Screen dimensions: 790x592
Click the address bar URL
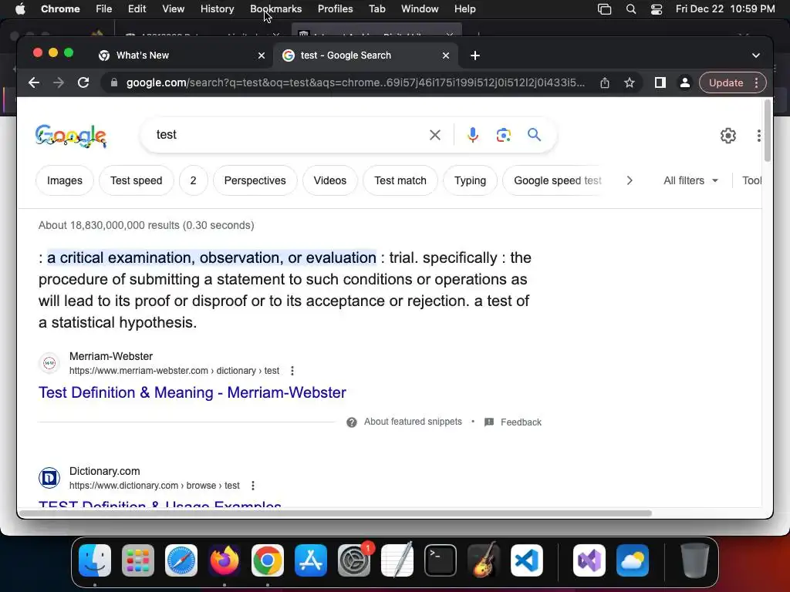point(356,82)
